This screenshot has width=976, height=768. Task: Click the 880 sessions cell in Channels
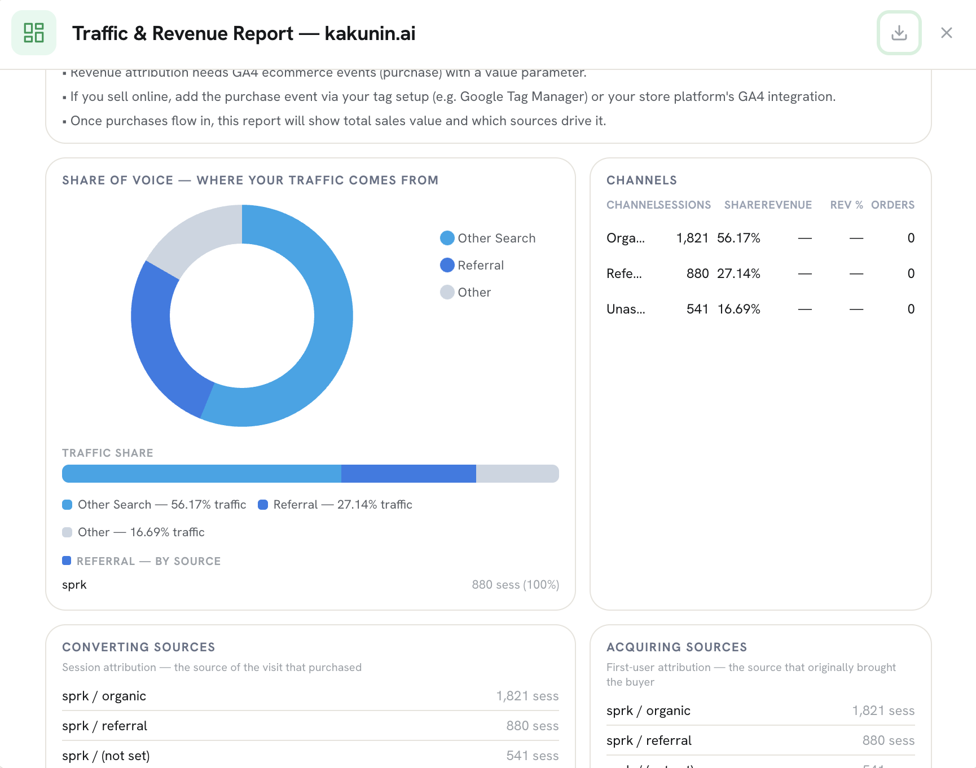coord(697,273)
